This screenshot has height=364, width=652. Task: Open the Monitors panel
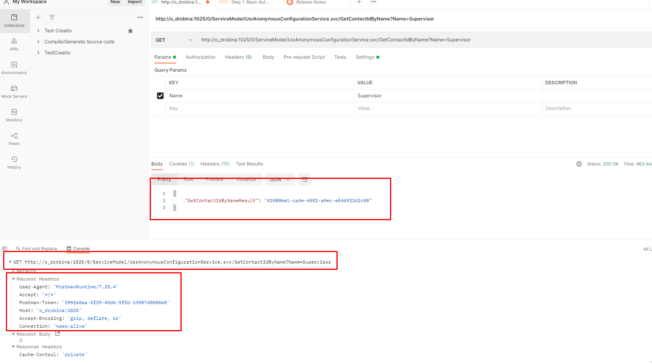point(14,115)
